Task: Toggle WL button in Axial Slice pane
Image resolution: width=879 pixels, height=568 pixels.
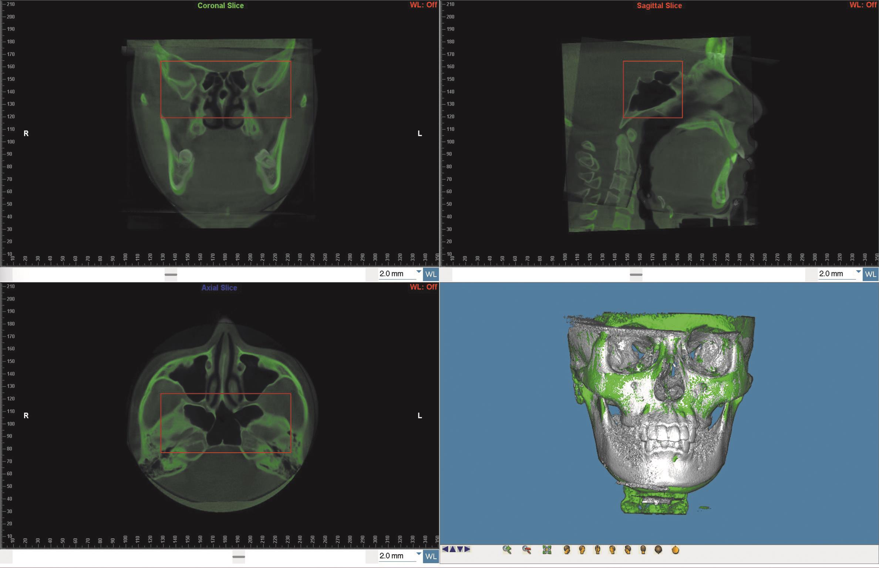Action: tap(431, 556)
